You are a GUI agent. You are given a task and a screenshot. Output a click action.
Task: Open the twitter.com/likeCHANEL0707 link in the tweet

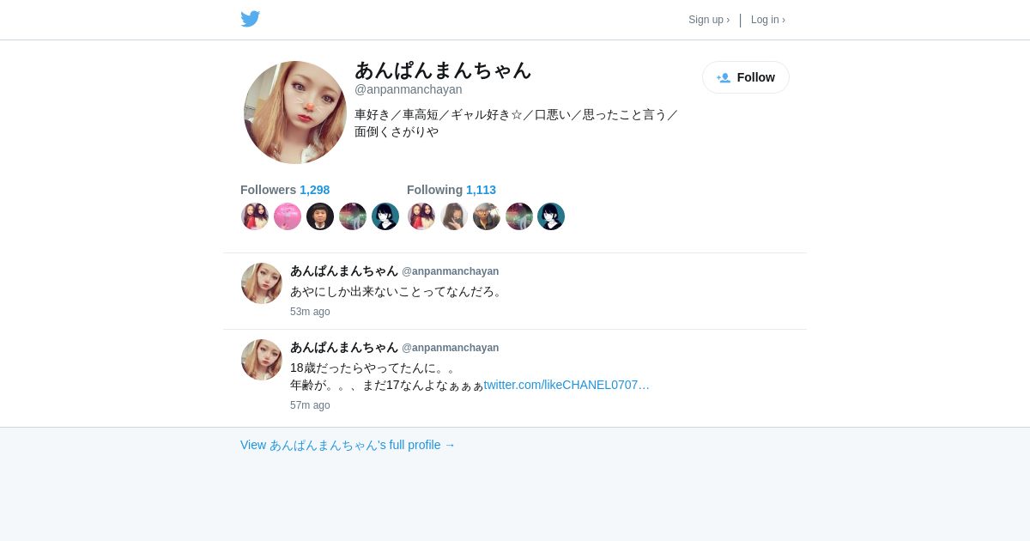pos(566,385)
